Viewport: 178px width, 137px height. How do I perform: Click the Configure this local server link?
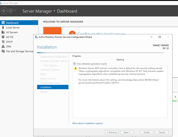[x=101, y=33]
